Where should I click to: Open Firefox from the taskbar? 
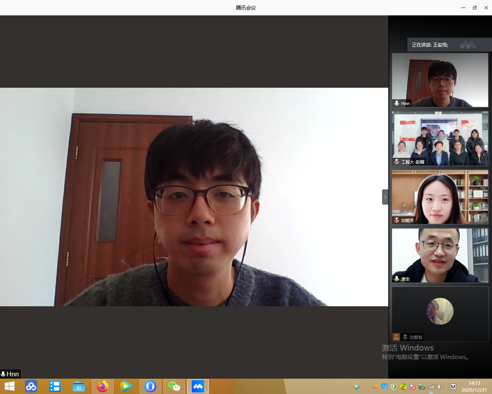click(103, 386)
